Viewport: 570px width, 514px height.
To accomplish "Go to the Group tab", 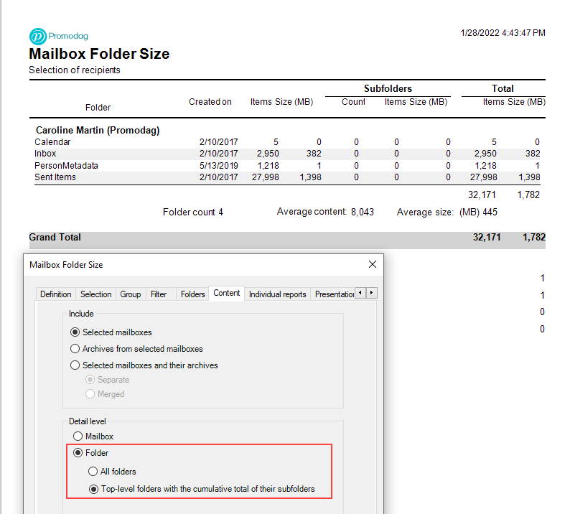I will coord(130,294).
